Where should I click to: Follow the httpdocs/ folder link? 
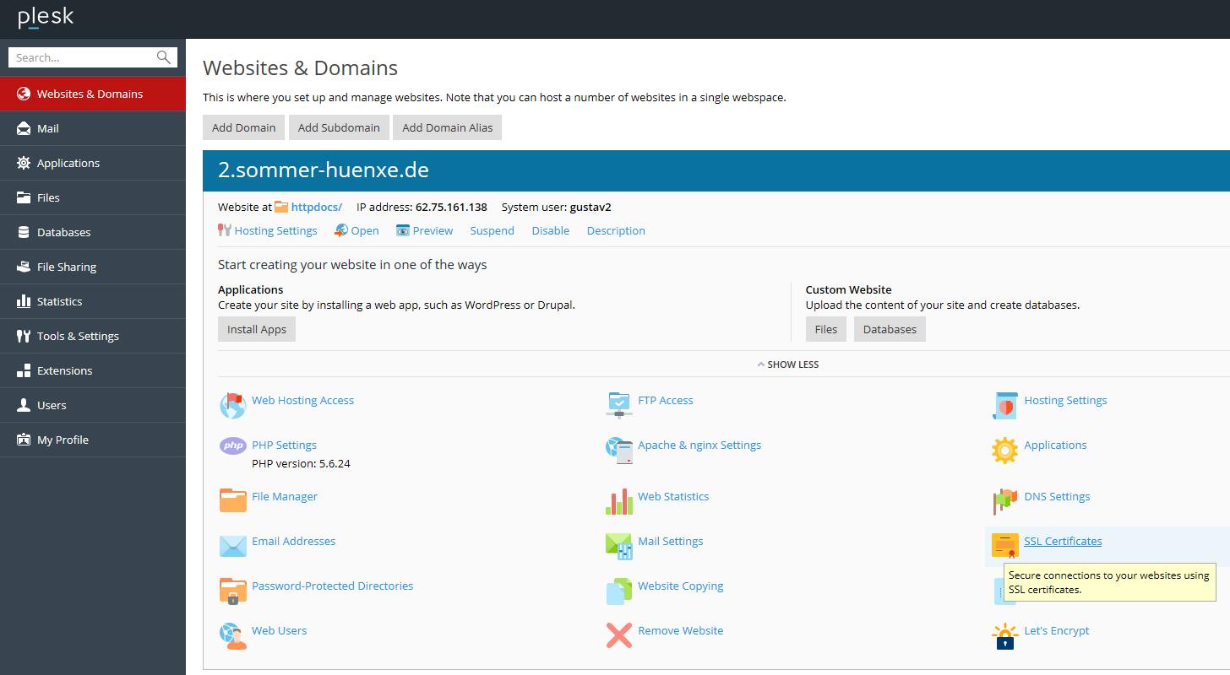(316, 207)
